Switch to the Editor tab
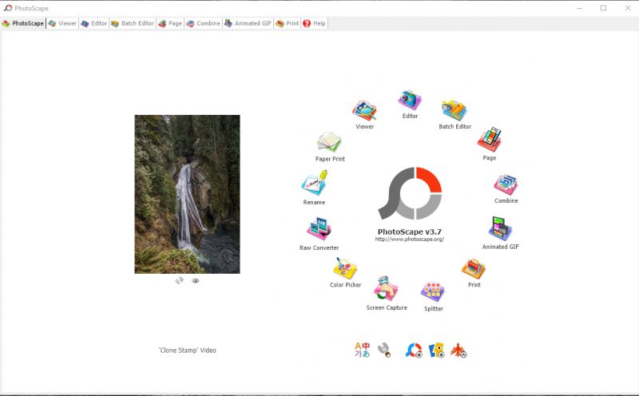Image resolution: width=639 pixels, height=396 pixels. (x=93, y=23)
